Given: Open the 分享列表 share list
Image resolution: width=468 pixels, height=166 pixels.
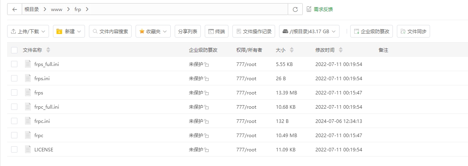Looking at the screenshot, I should [x=188, y=31].
